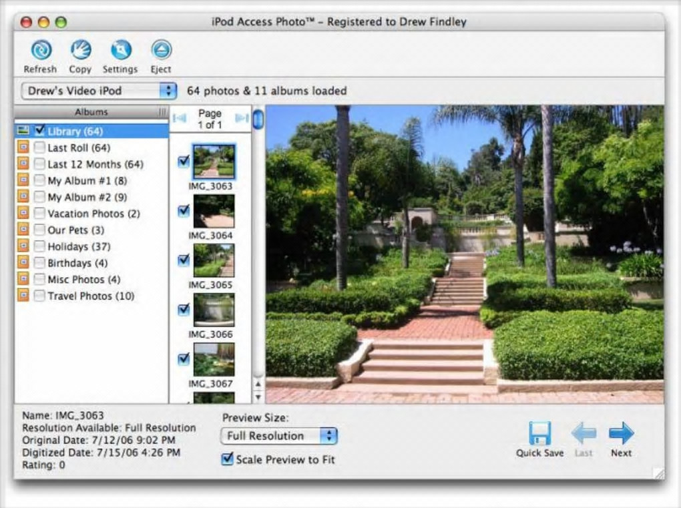Click the Last 12 Months album icon
Viewport: 681px width, 508px height.
(x=23, y=164)
